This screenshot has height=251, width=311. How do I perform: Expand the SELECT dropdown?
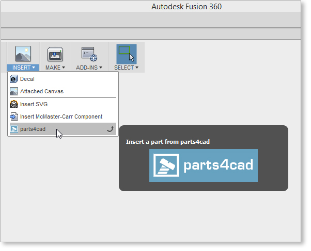pos(126,68)
